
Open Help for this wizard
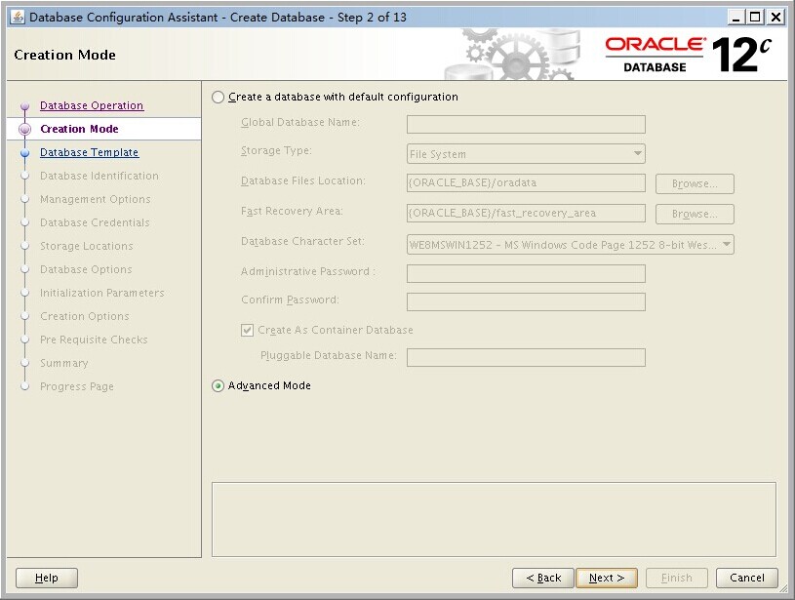tap(47, 578)
